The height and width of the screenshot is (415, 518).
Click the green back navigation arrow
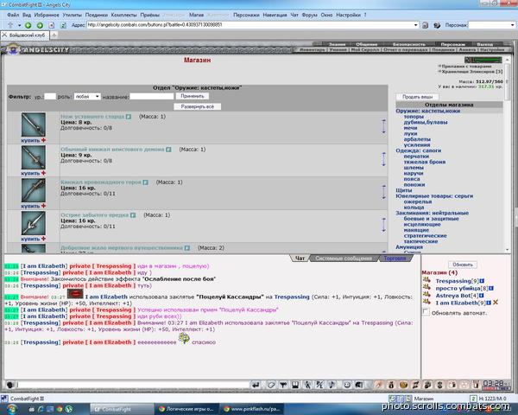28,25
